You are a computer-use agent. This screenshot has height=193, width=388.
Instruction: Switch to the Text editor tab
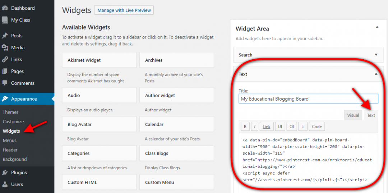pos(371,115)
